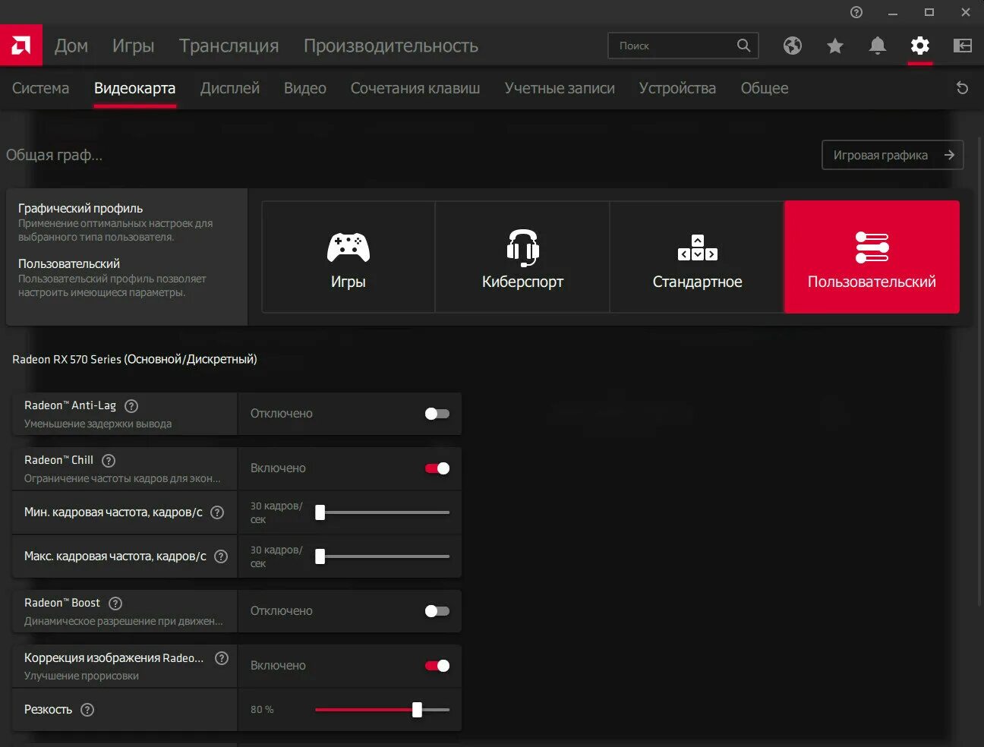Select the Пользовательский profile tile
Screen dimensions: 984x747
click(872, 257)
